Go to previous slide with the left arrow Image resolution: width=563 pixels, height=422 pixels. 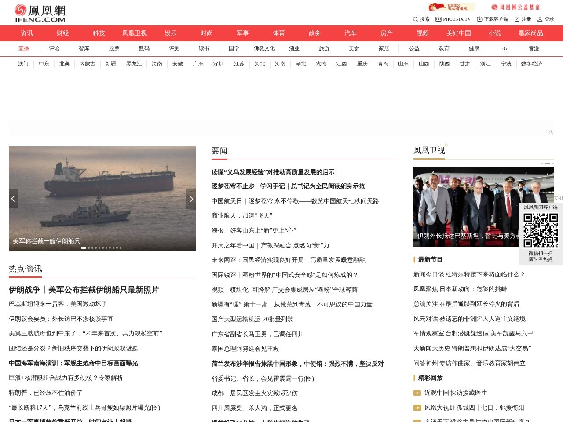click(13, 199)
